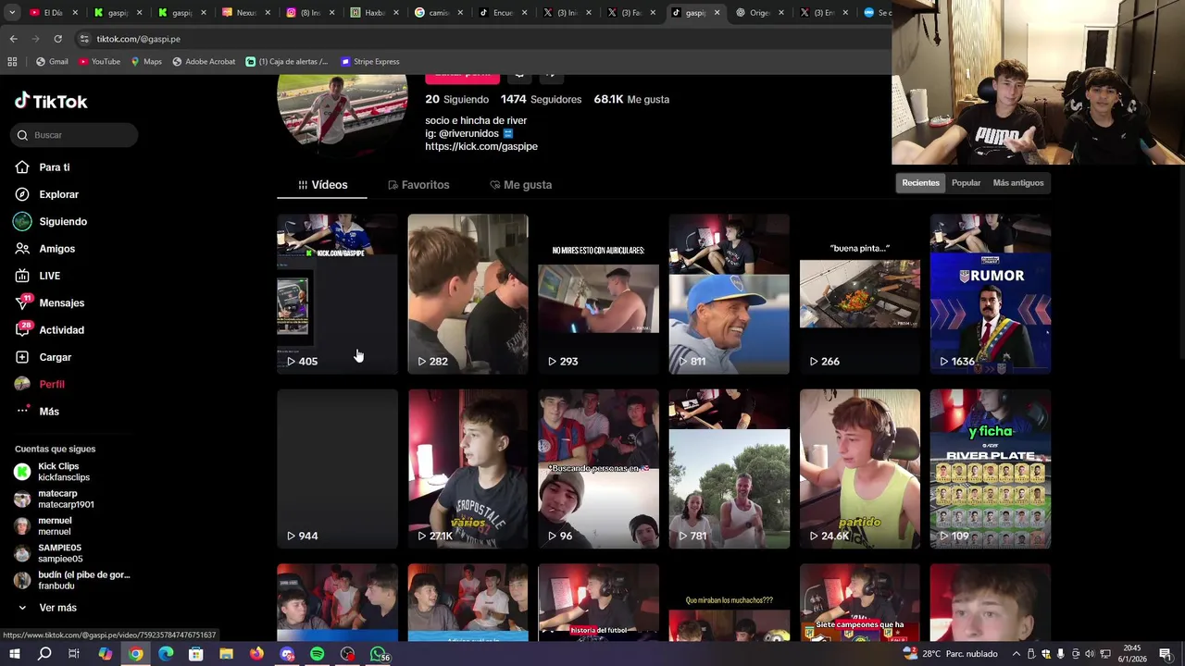
Task: Open the Cargar upload page
Action: 44,357
